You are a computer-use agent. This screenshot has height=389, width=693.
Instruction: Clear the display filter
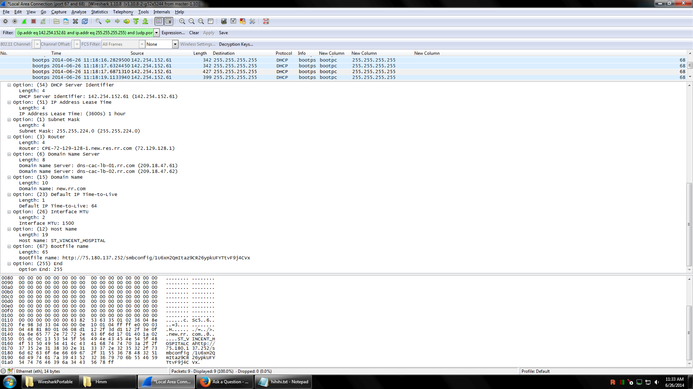(194, 33)
